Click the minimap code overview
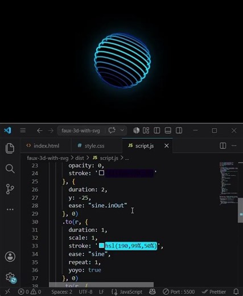The height and width of the screenshot is (296, 243). [x=228, y=183]
